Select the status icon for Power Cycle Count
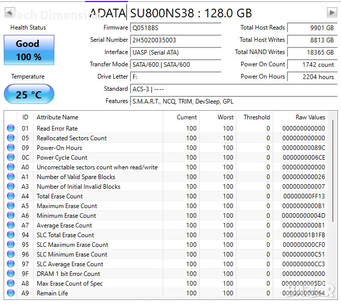The width and height of the screenshot is (341, 304). pos(11,158)
